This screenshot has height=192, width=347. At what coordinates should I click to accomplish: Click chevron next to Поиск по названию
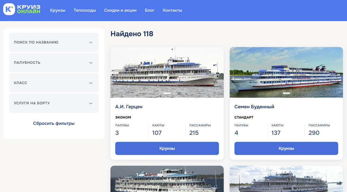pos(91,42)
